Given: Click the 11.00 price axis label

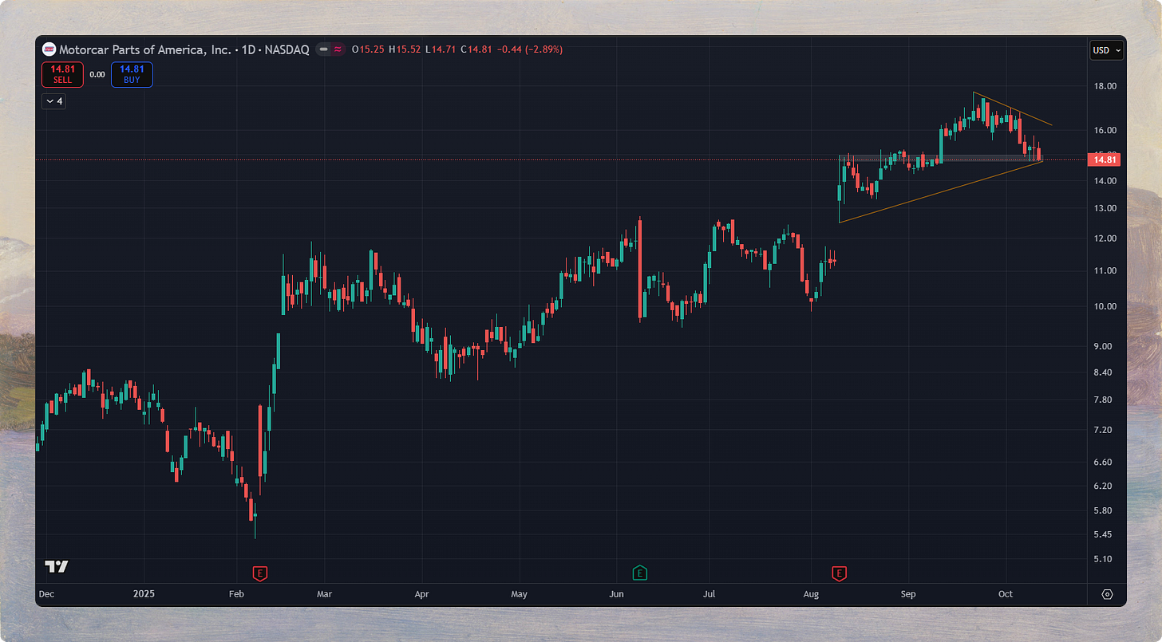Looking at the screenshot, I should (1105, 271).
